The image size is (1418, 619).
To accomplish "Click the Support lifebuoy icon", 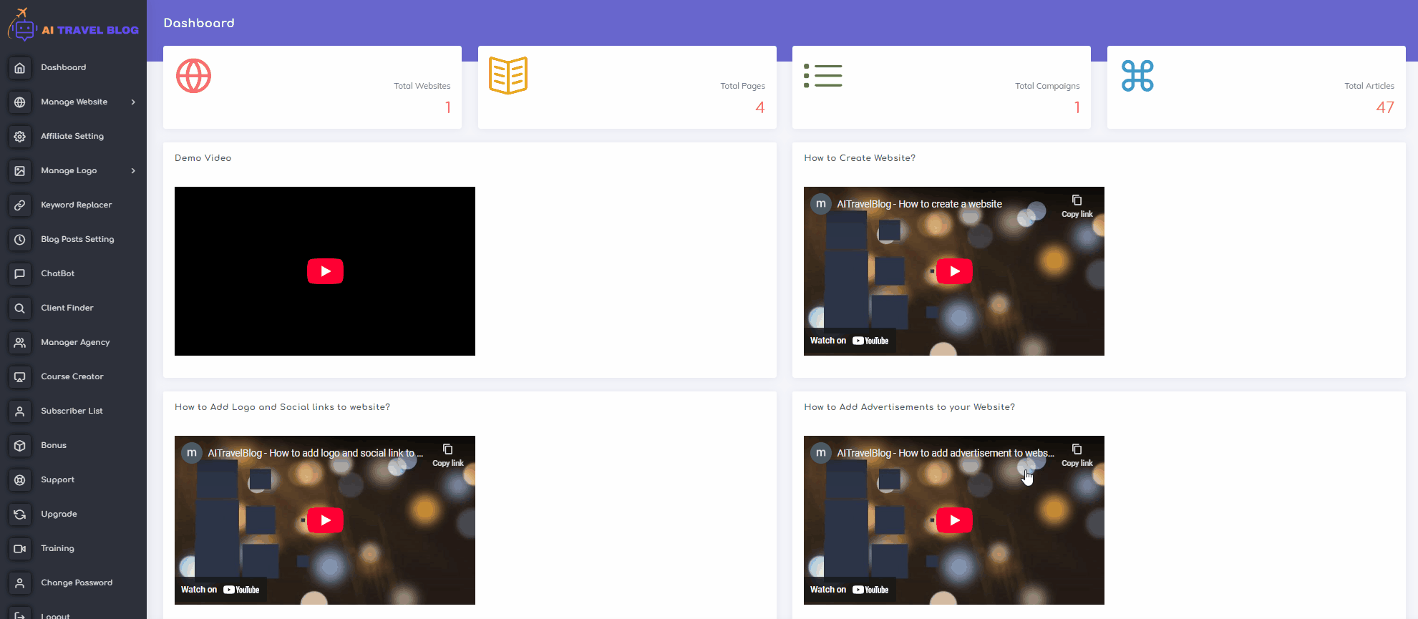I will [x=20, y=479].
